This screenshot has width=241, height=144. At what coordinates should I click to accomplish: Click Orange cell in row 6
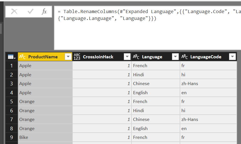(45, 111)
